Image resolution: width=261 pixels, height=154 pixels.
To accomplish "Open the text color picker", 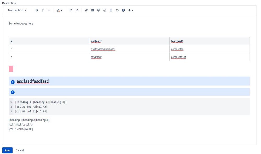I will tap(60, 10).
